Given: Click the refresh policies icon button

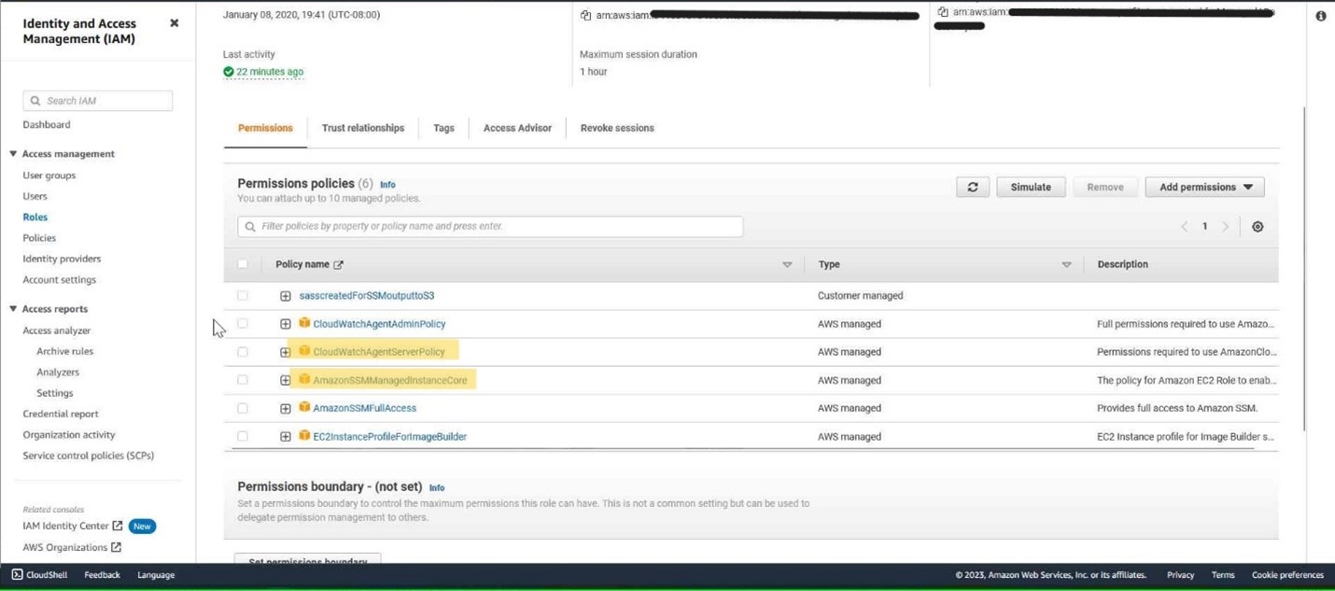Looking at the screenshot, I should (972, 187).
